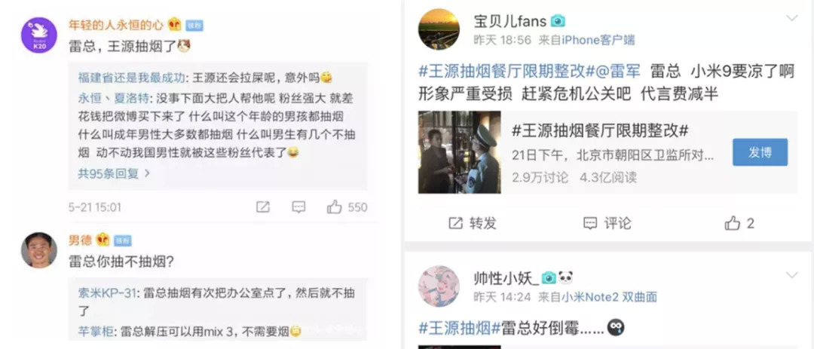Click share icon under 5-21 15:01 comment
Screen dimensions: 814x349
tap(263, 207)
